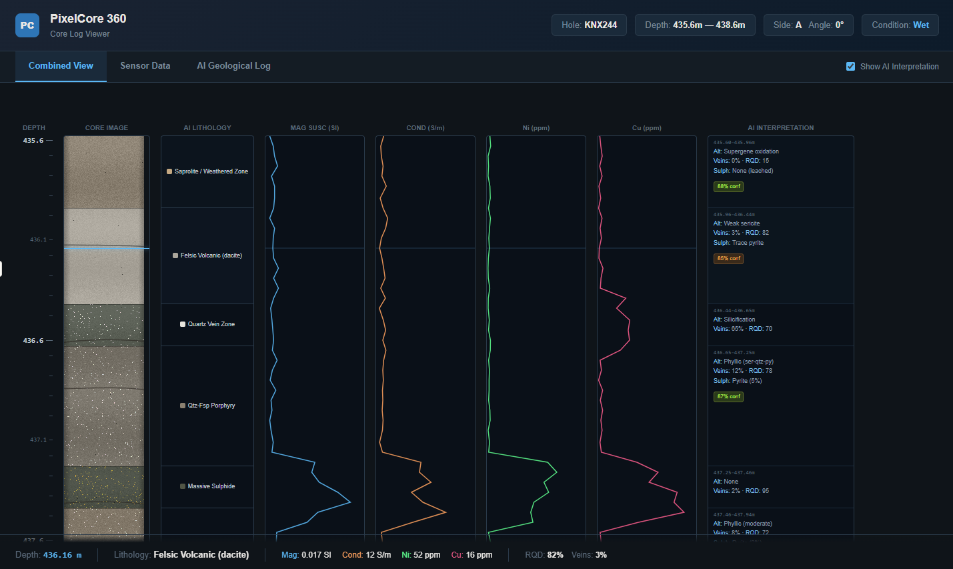The width and height of the screenshot is (953, 569).
Task: Click the Saprolite / Weathered Zone color swatch
Action: pos(169,171)
